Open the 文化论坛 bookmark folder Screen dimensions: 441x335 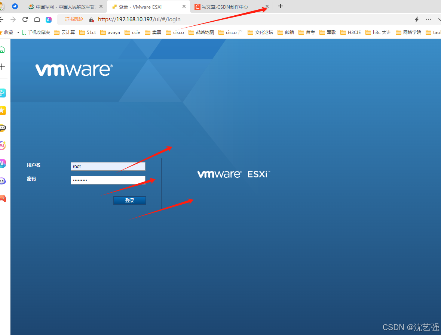(x=260, y=32)
